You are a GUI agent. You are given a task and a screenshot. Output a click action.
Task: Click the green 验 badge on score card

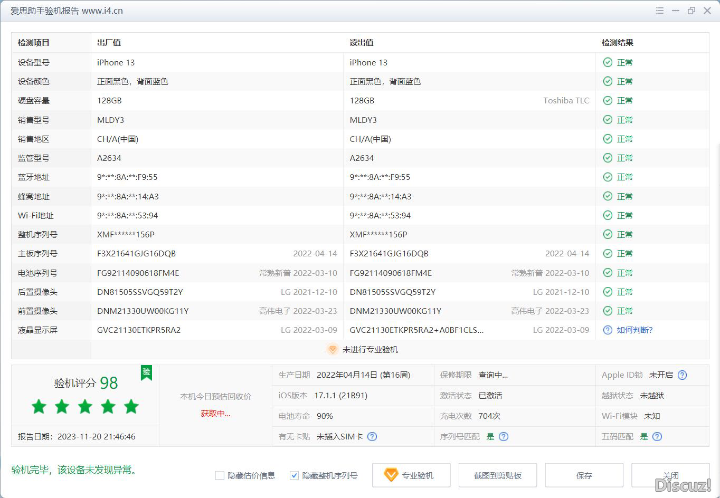click(146, 372)
